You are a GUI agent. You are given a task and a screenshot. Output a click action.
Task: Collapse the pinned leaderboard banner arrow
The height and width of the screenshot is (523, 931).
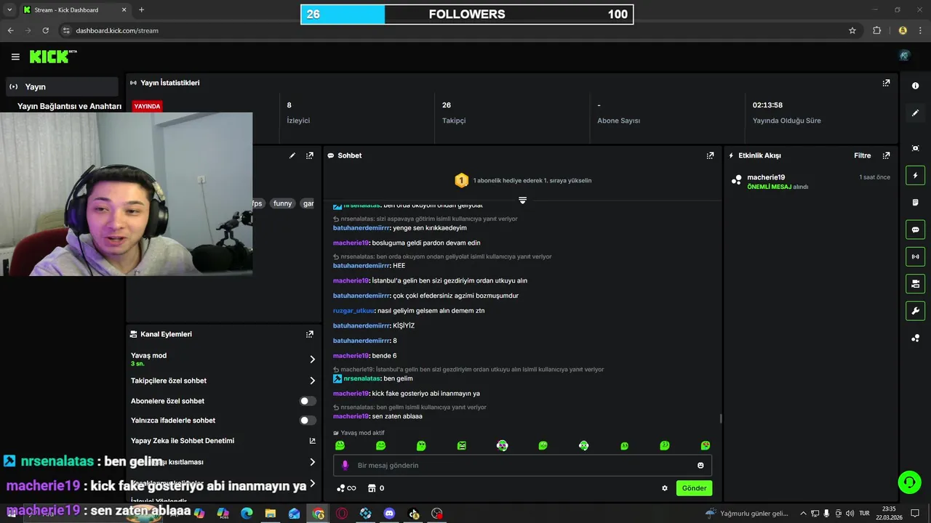pyautogui.click(x=522, y=200)
